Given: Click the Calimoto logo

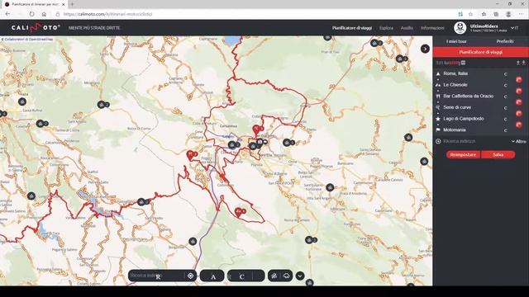Looking at the screenshot, I should [x=36, y=27].
